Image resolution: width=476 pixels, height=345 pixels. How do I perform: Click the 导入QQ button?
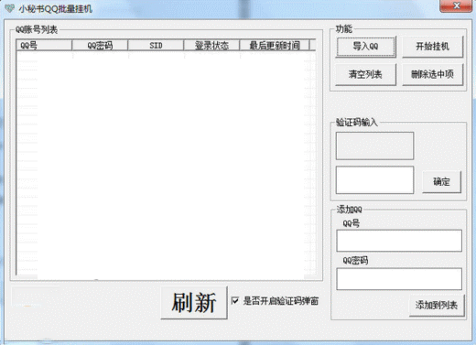(366, 47)
